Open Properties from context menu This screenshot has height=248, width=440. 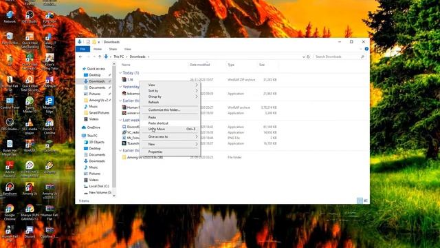(170, 152)
